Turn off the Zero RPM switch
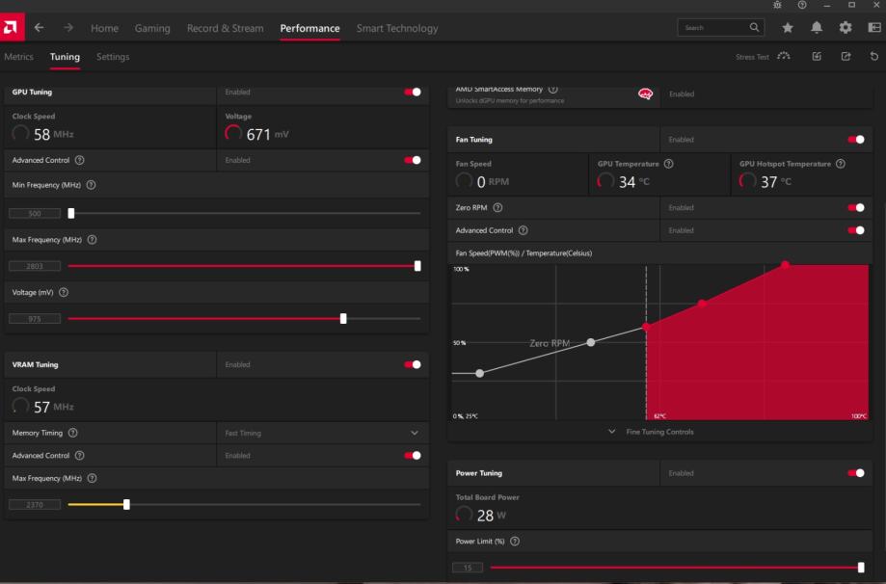Viewport: 886px width, 584px height. coord(855,207)
